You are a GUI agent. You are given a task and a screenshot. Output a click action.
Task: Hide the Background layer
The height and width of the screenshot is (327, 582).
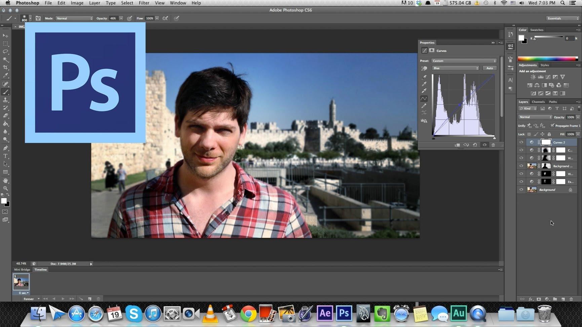pyautogui.click(x=521, y=189)
